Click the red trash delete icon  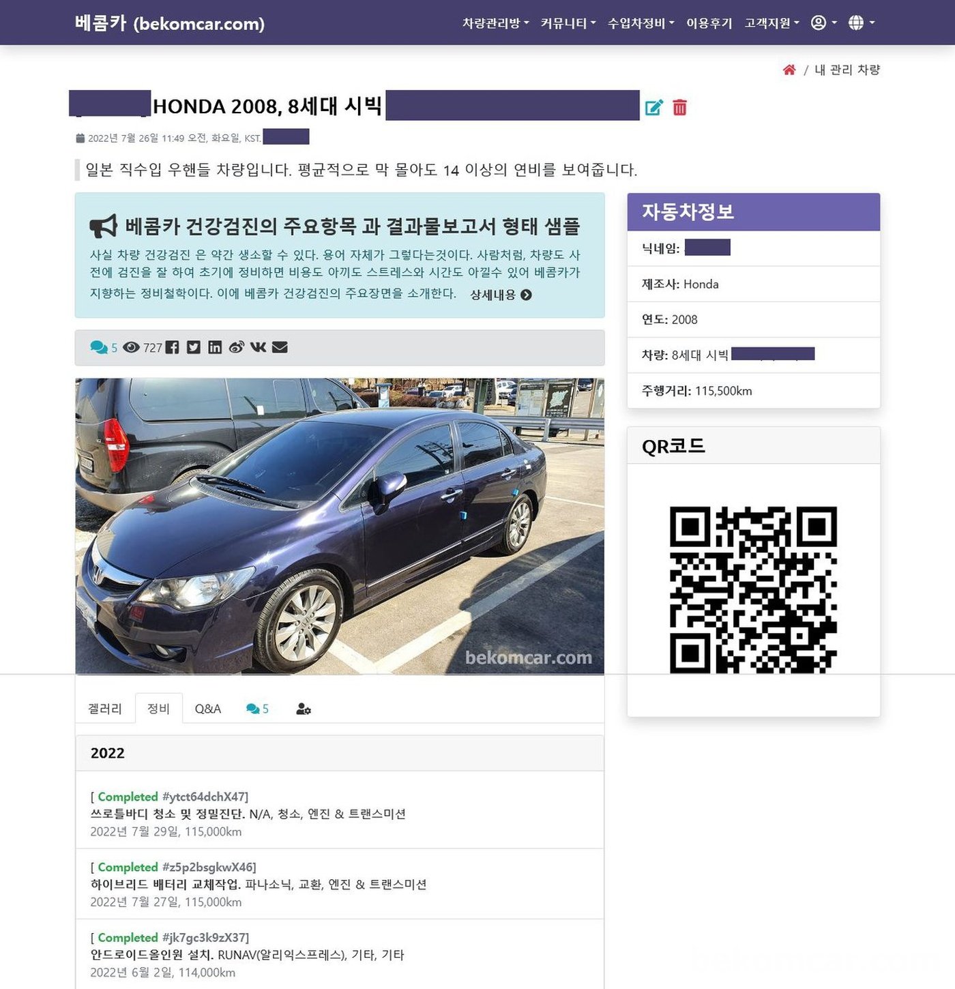pos(679,108)
